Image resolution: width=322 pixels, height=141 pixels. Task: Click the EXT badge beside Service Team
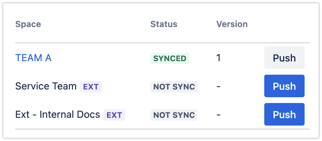(x=91, y=87)
